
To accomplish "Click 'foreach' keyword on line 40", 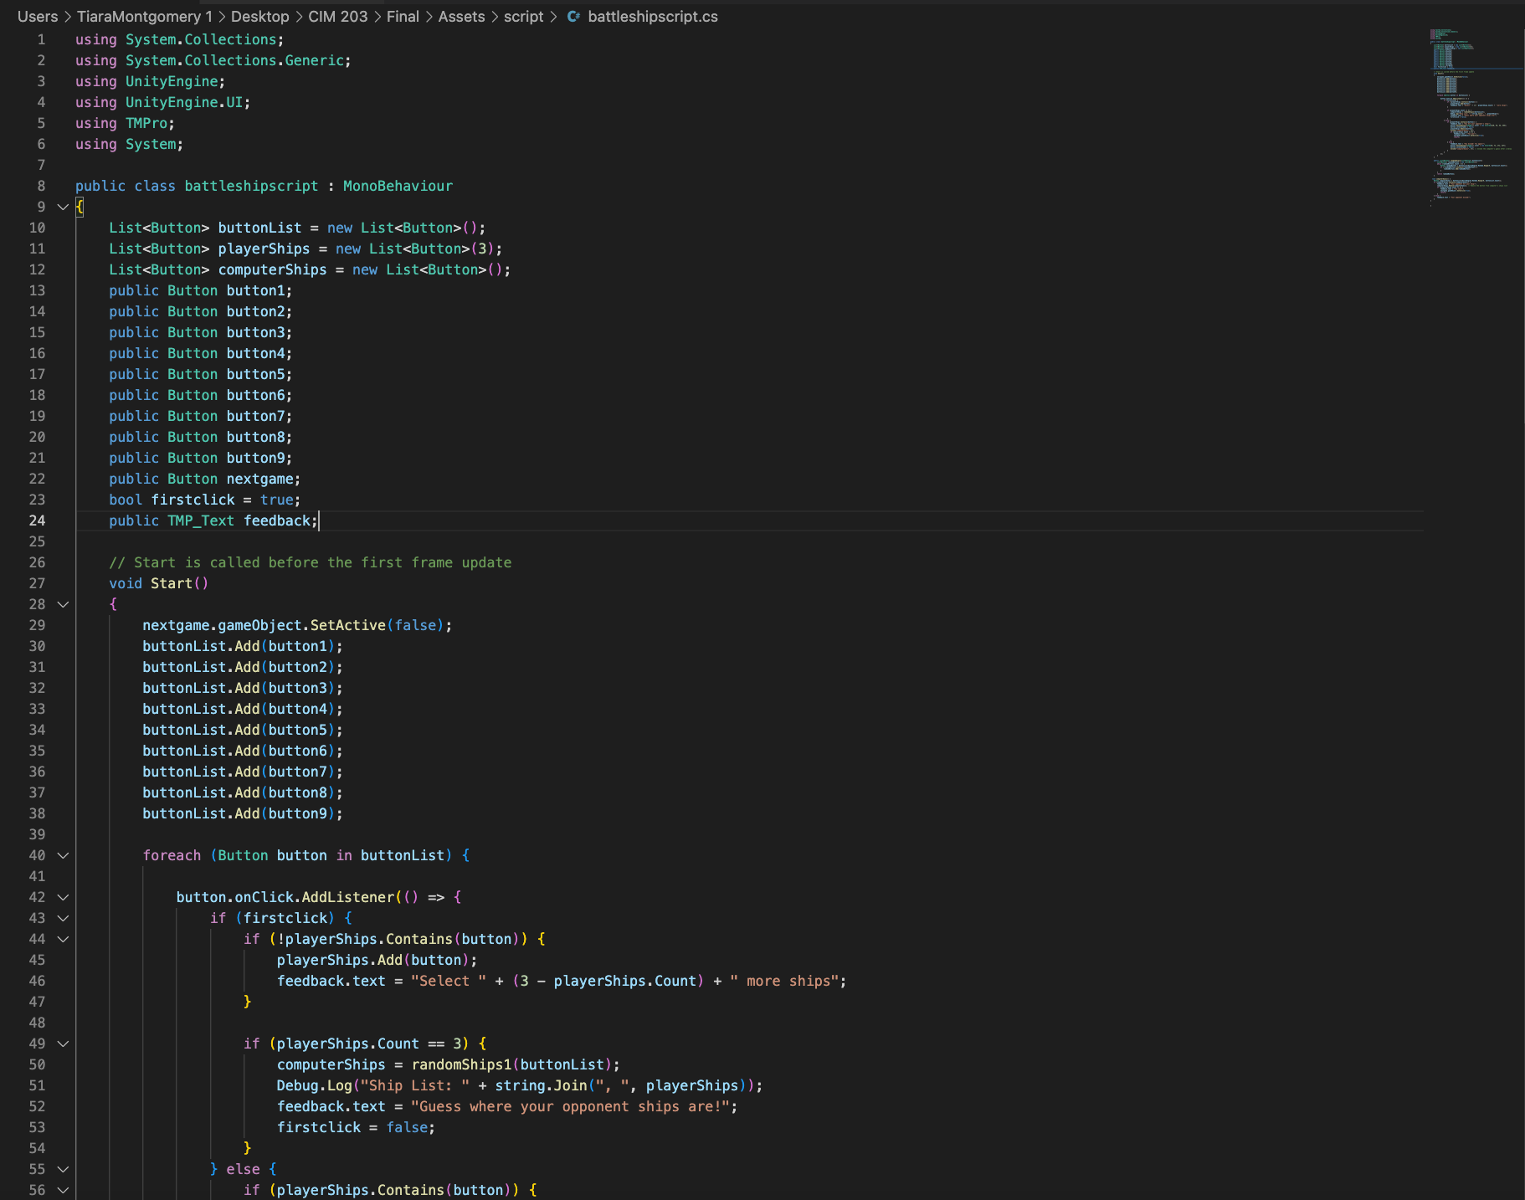I will (172, 855).
